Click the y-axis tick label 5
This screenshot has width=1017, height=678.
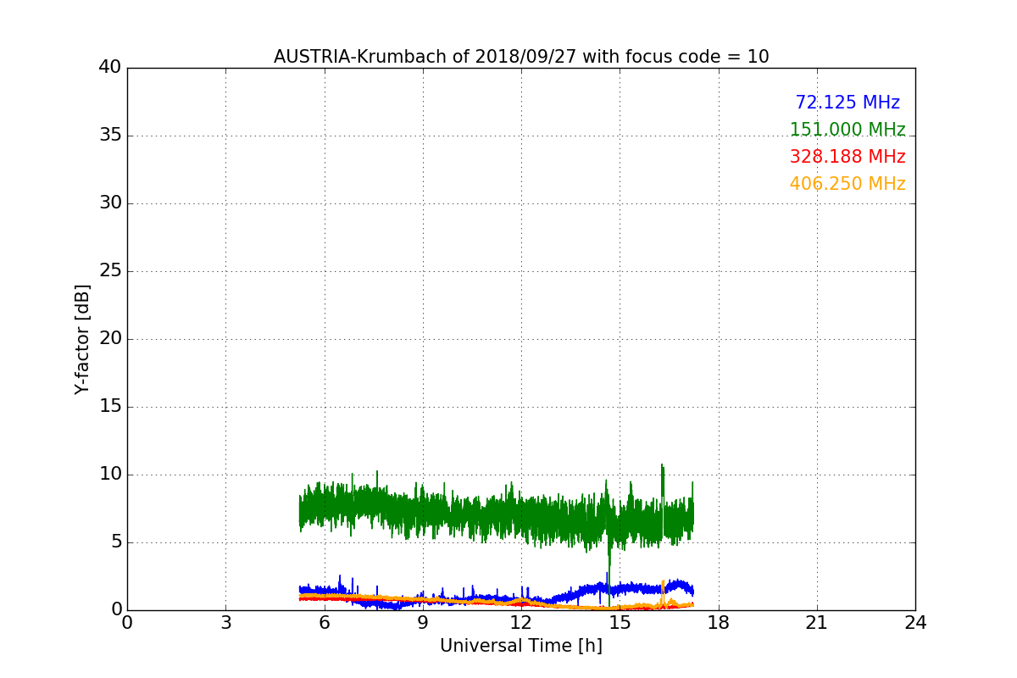coord(115,542)
